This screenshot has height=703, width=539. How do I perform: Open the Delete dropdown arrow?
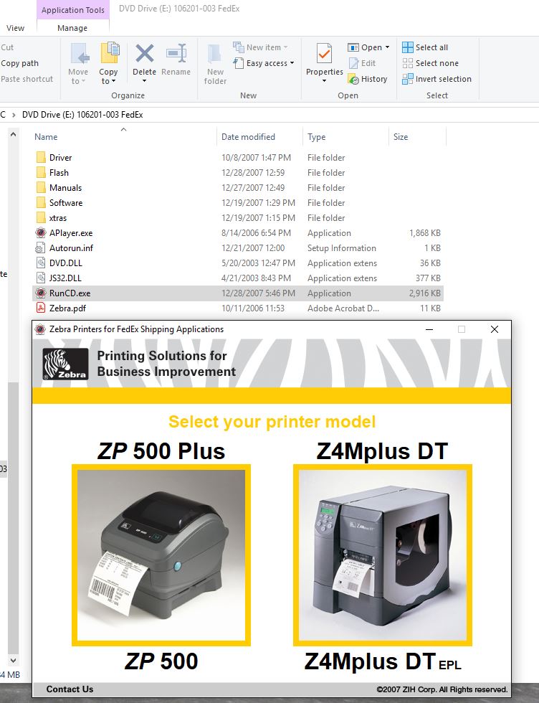point(144,81)
